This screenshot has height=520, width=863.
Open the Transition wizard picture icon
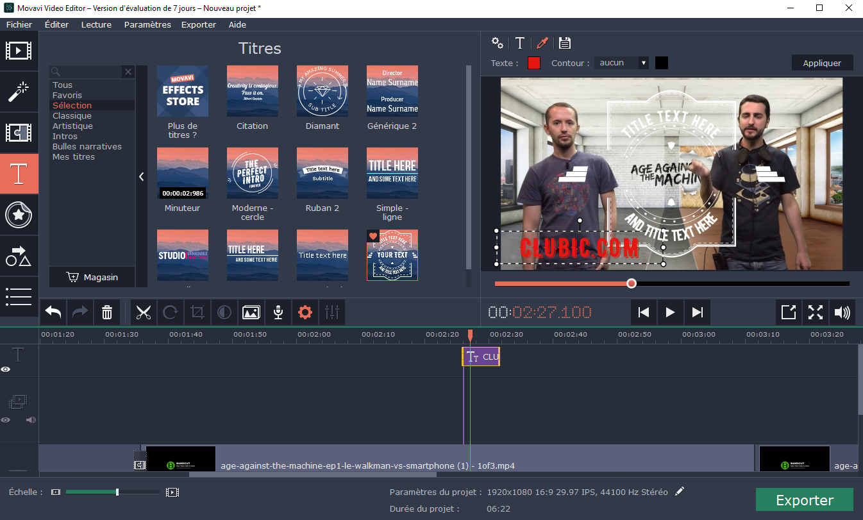coord(251,312)
